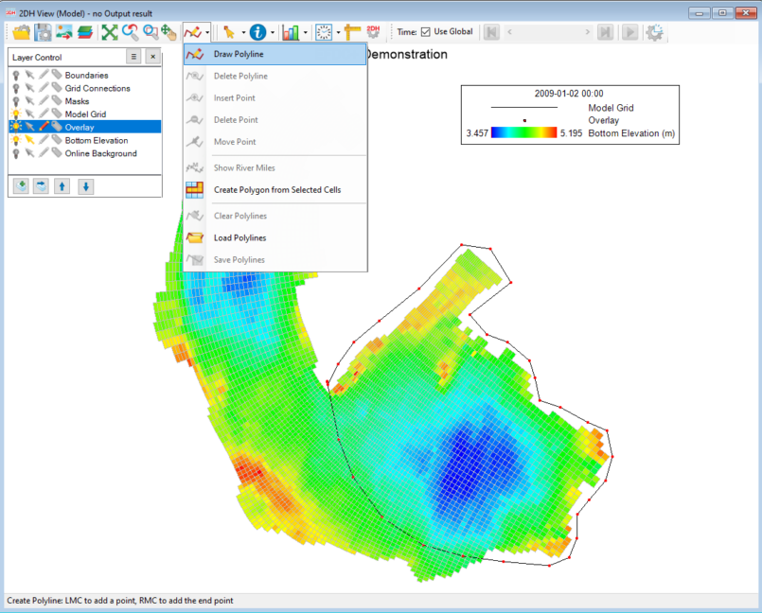Select the pan hand tool
This screenshot has width=762, height=613.
168,32
